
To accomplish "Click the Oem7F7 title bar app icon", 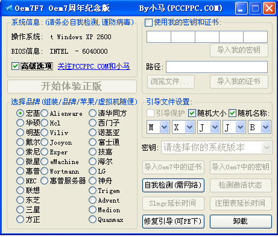I will (8, 8).
